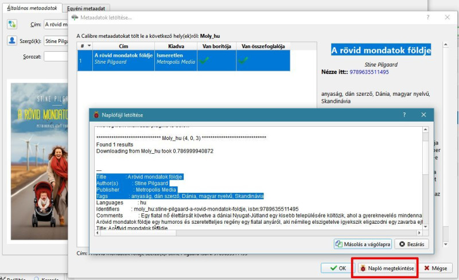Click the summary checkmark in result row
This screenshot has width=459, height=280.
point(243,60)
